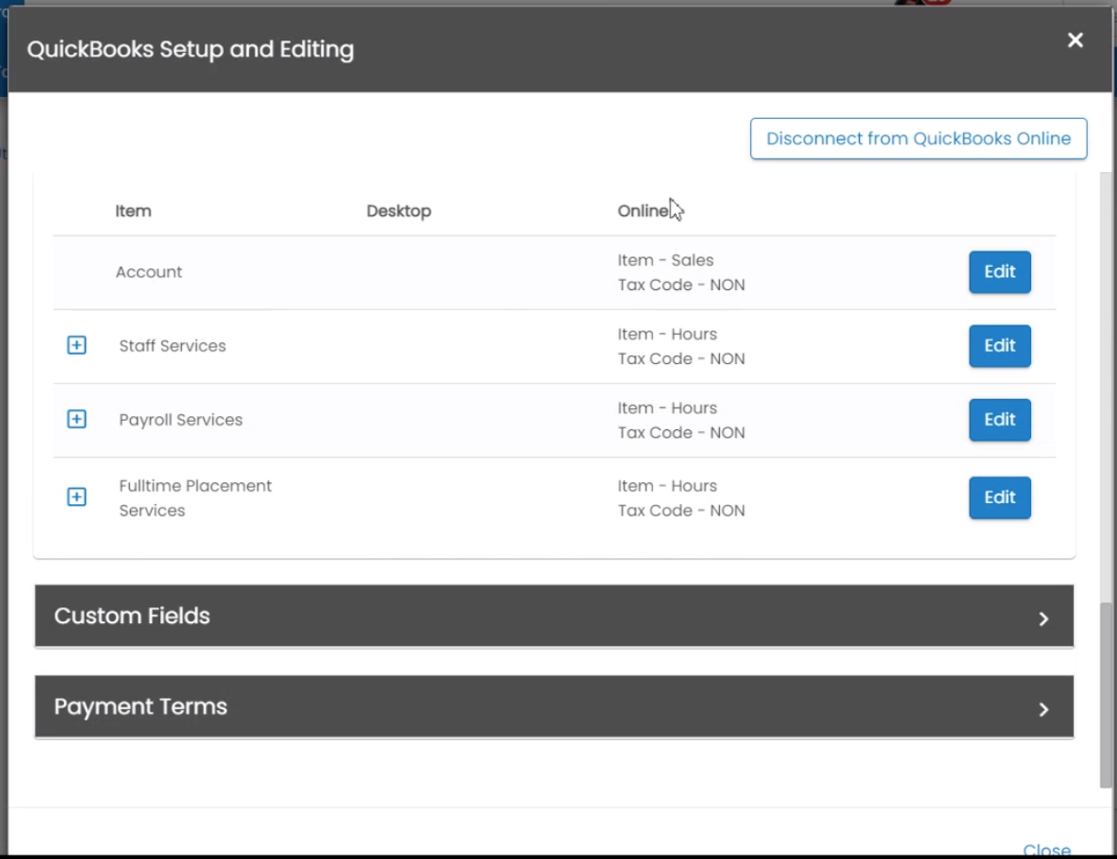Disconnect from QuickBooks Online
Viewport: 1117px width, 859px height.
click(x=918, y=139)
